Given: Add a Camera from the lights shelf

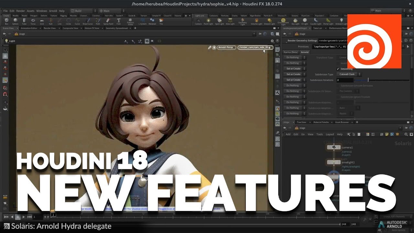Looking at the screenshot, I should (198, 21).
